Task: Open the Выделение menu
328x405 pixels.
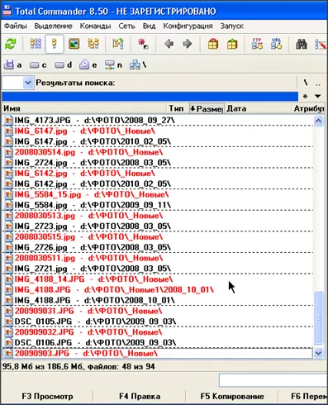Action: coord(53,26)
